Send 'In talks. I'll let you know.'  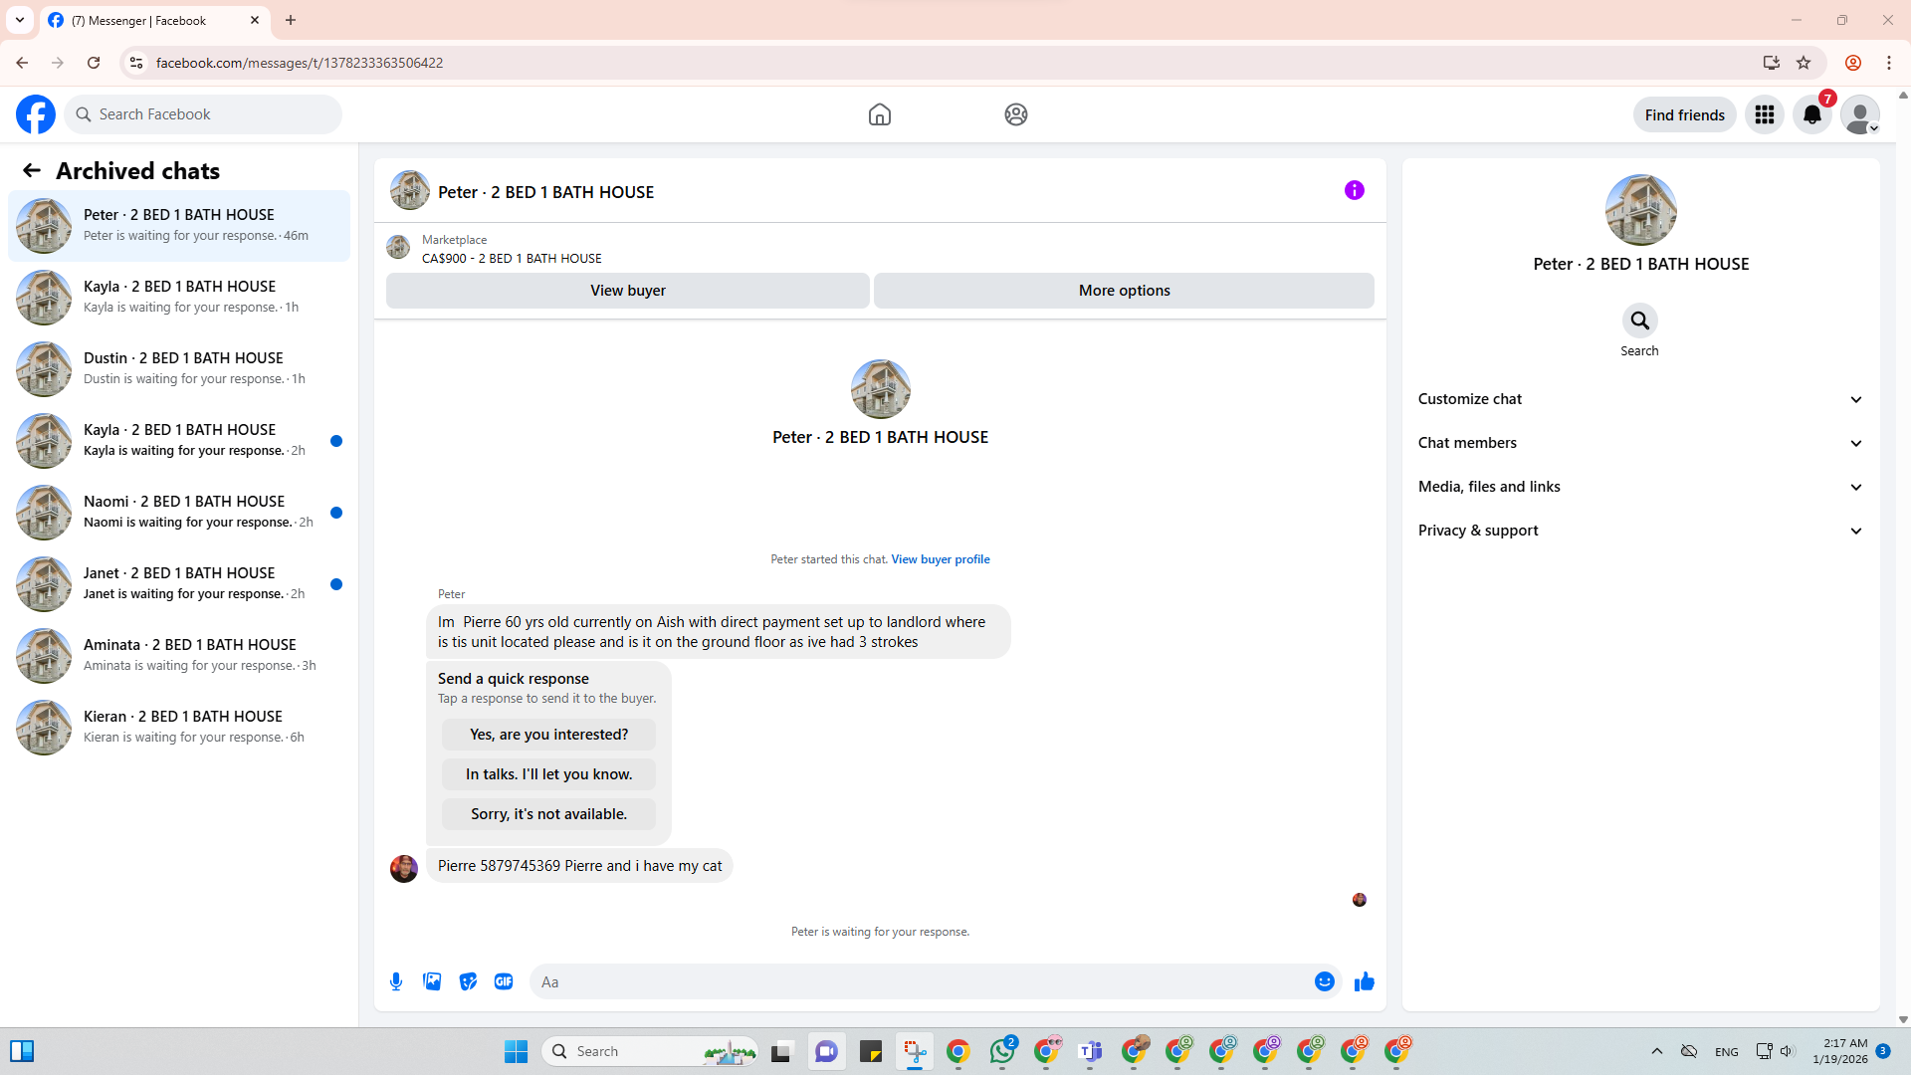[549, 774]
